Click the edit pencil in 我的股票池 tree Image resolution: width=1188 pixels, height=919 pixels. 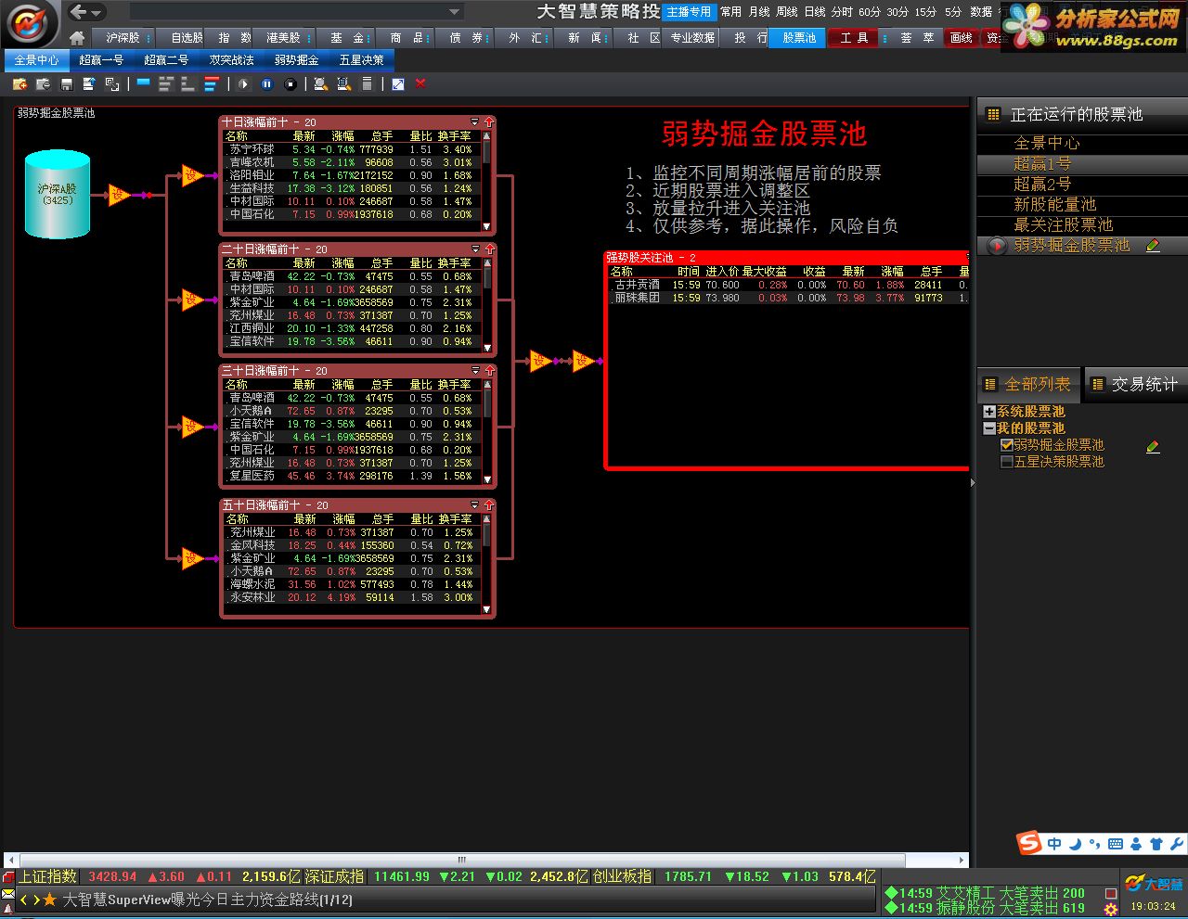[x=1153, y=446]
